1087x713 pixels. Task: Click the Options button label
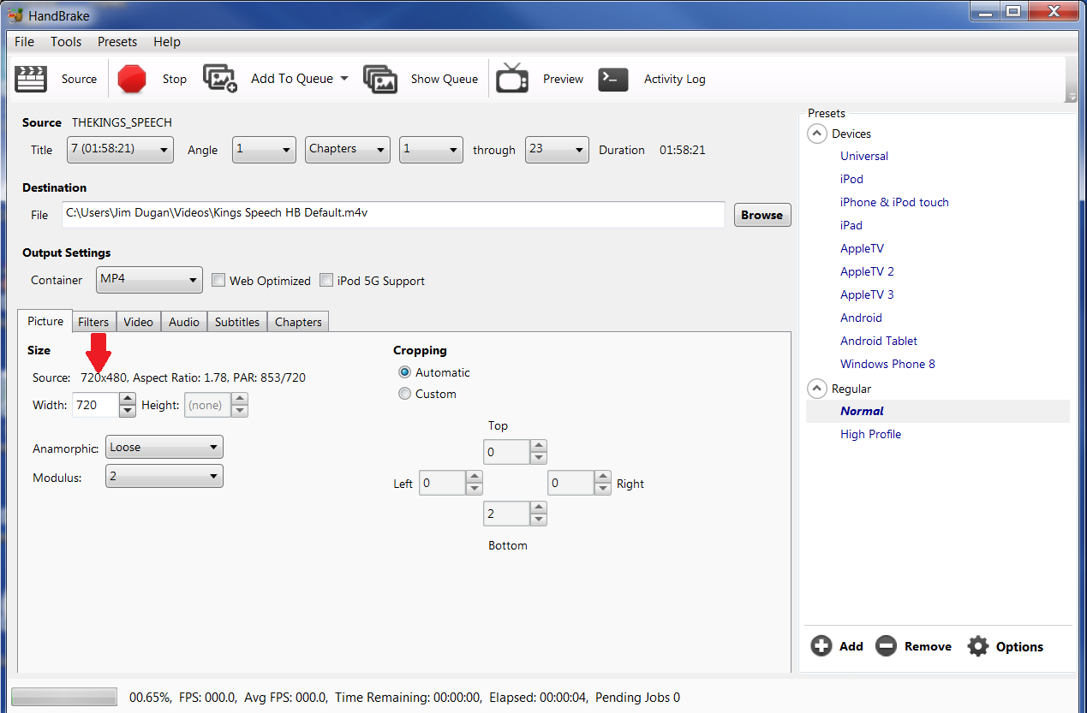pyautogui.click(x=1019, y=646)
